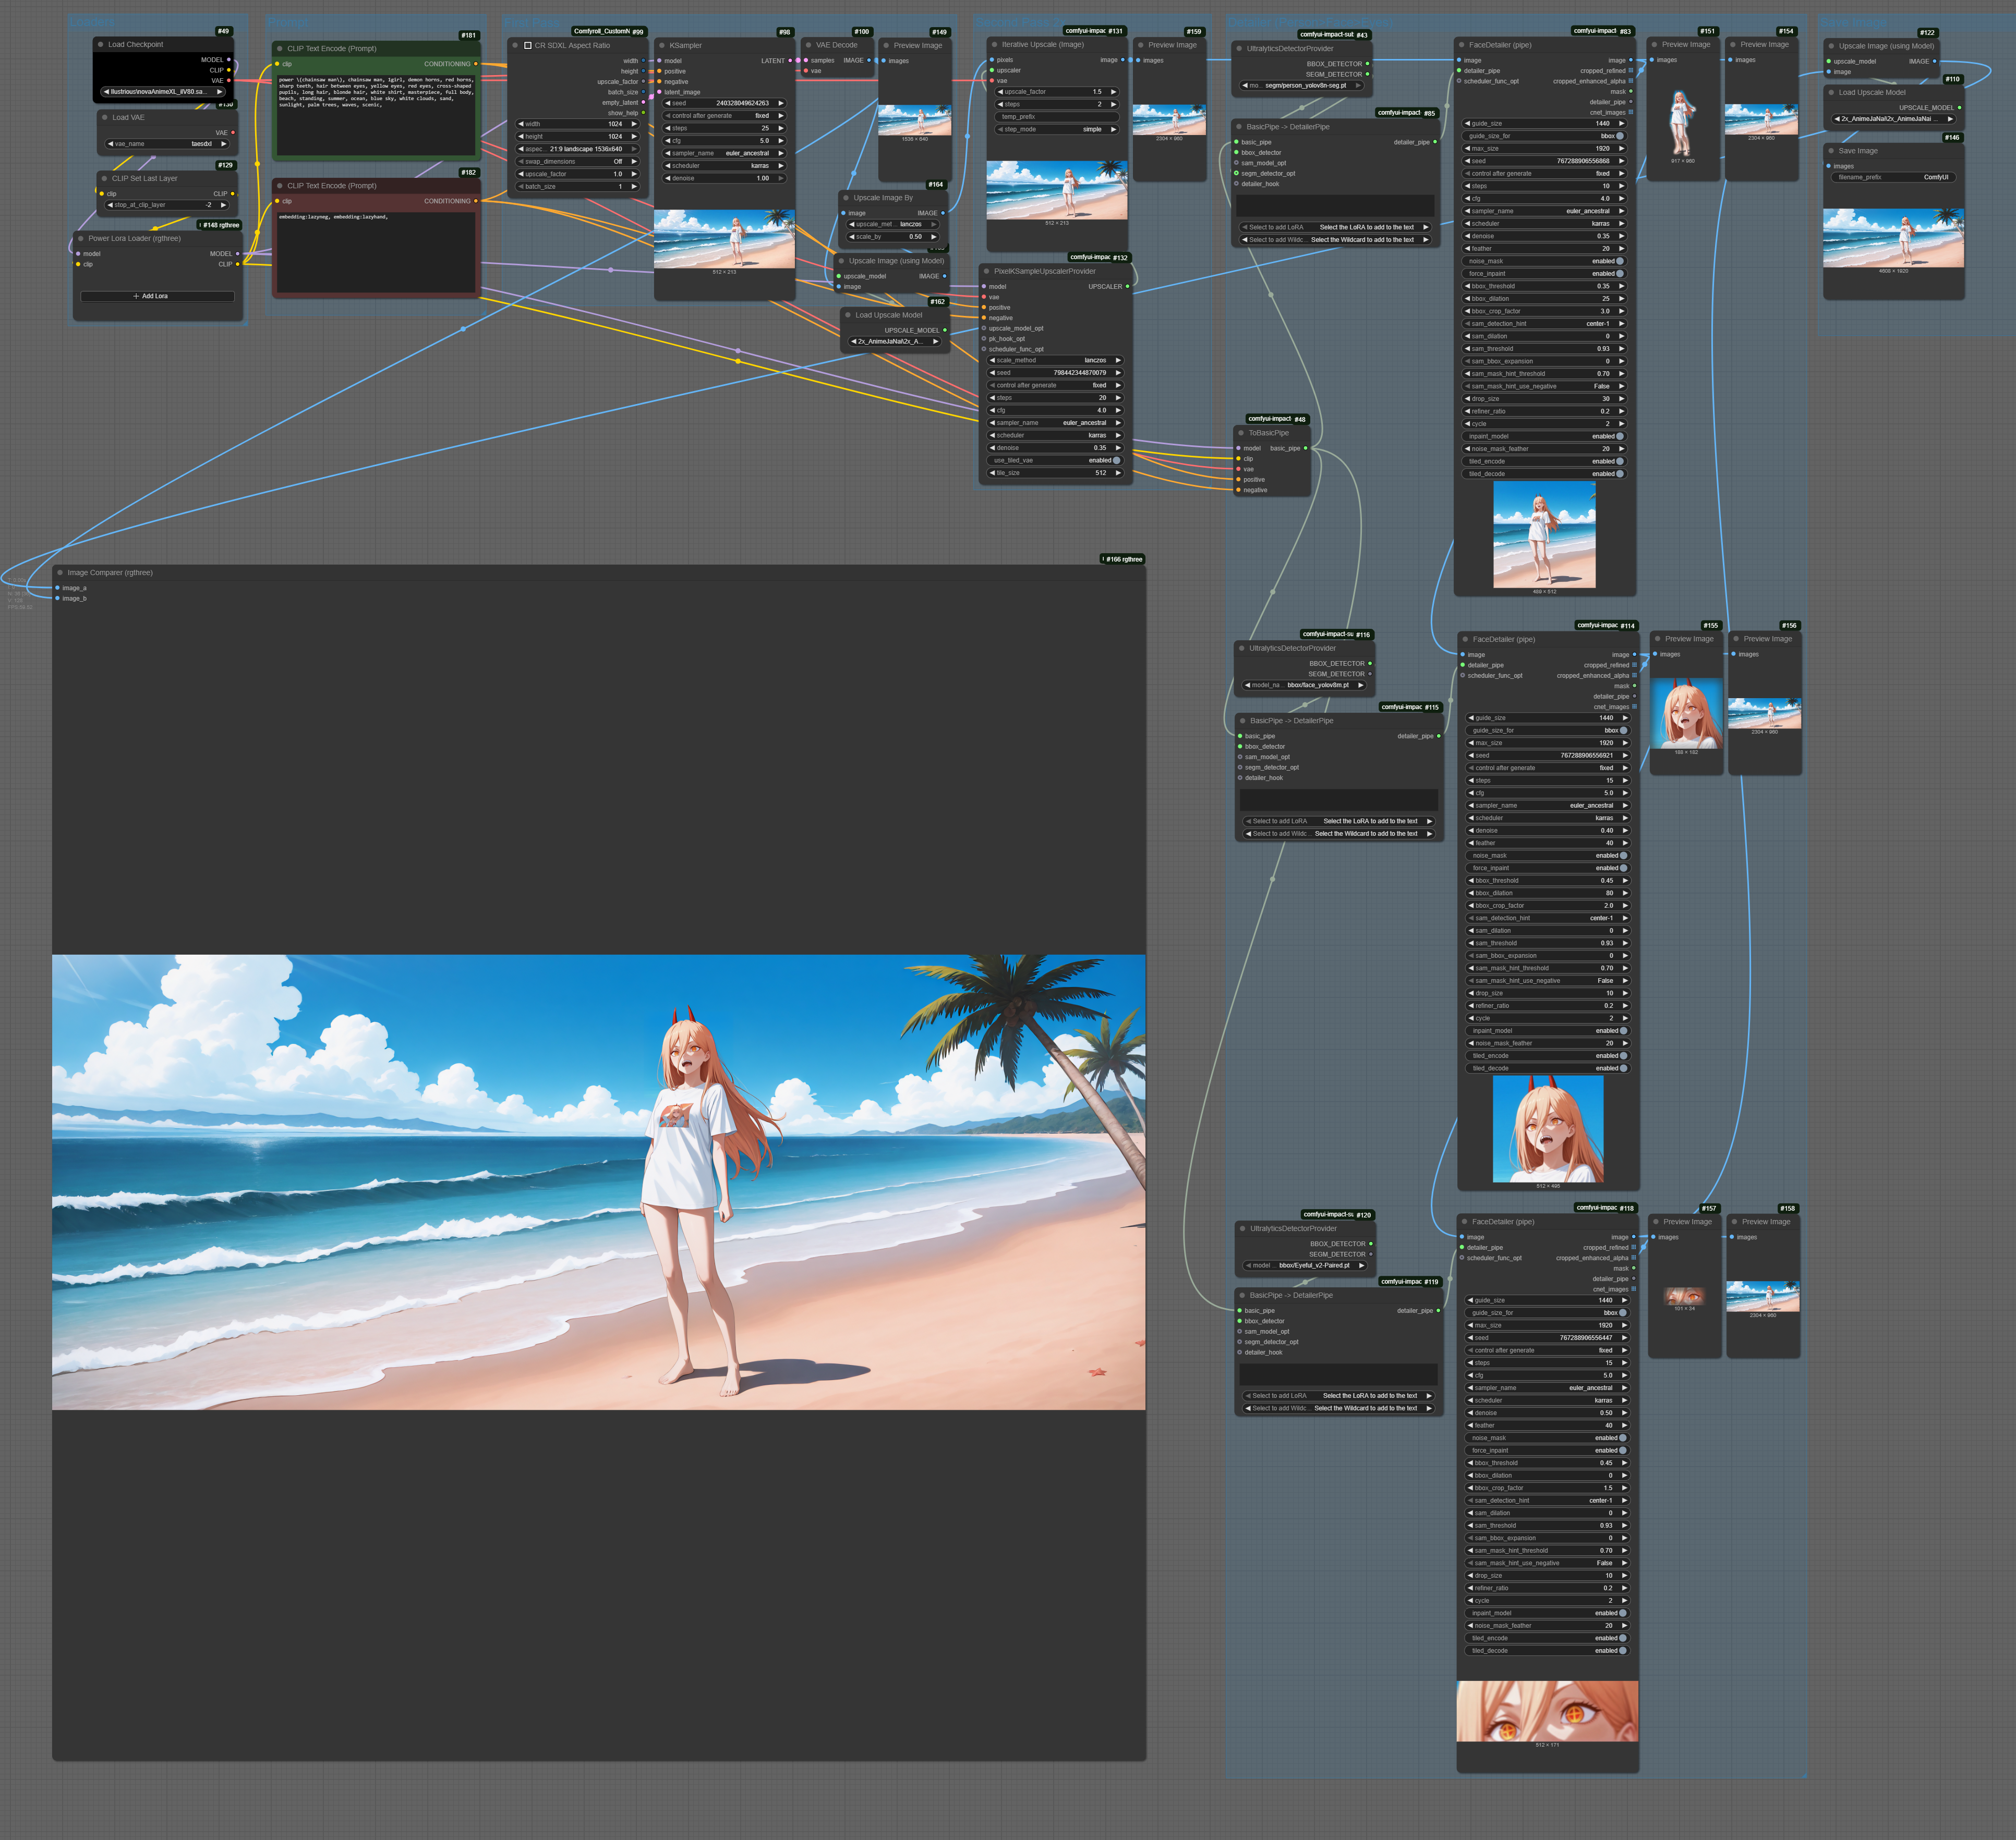The height and width of the screenshot is (1840, 2016).
Task: Click the VAE output port on Load VAE
Action: 233,133
